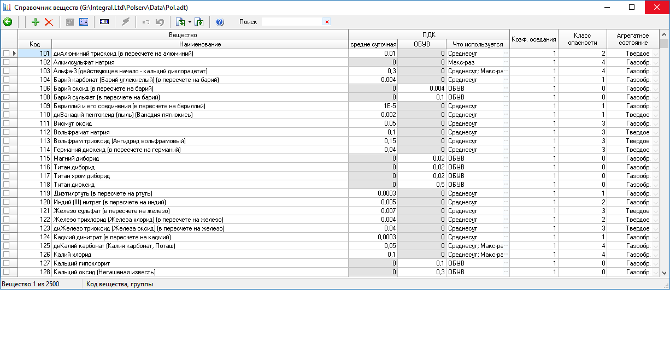Expand aggregate state dropdown for row 101
The image size is (670, 354).
[656, 54]
